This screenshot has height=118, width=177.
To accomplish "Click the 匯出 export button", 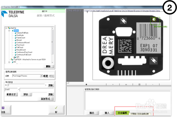I will tap(92, 113).
